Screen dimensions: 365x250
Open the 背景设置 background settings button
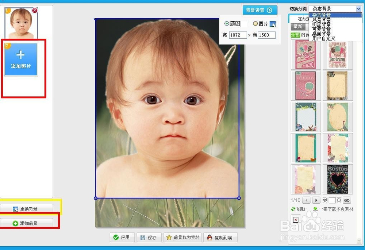click(x=260, y=10)
